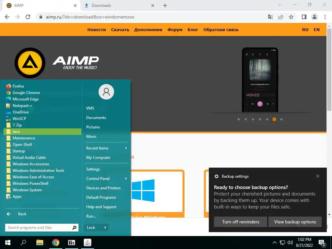Reload the AIMP page
The width and height of the screenshot is (332, 249).
click(x=28, y=17)
